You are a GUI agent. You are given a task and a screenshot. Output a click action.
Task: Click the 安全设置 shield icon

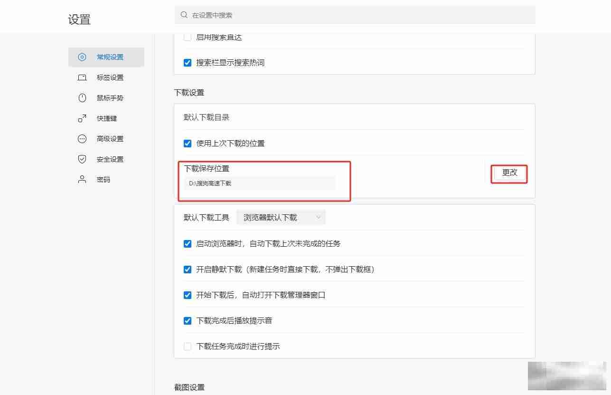82,159
